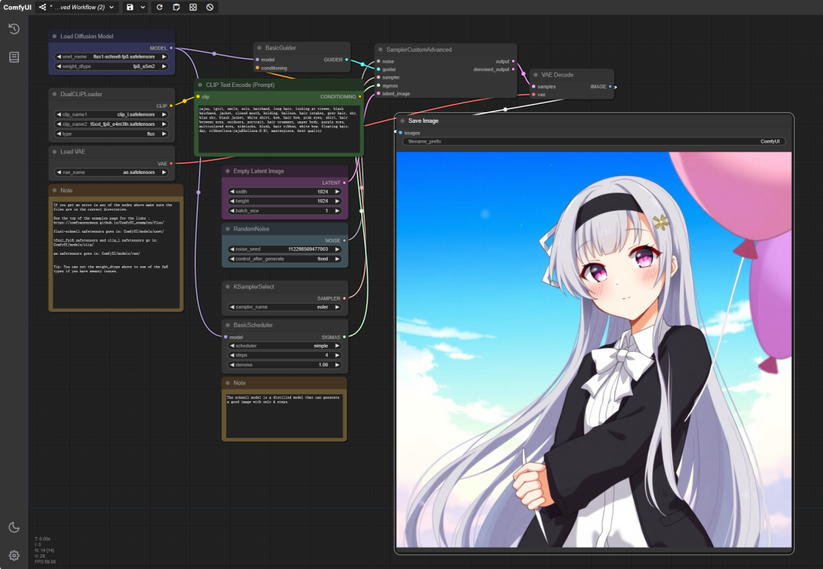Open the type flux combo in DualCLIPLoader
The height and width of the screenshot is (569, 823).
(x=111, y=134)
